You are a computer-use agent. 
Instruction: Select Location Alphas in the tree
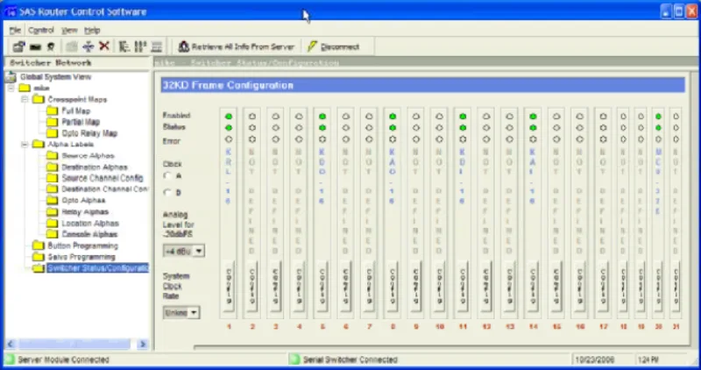[x=90, y=223]
